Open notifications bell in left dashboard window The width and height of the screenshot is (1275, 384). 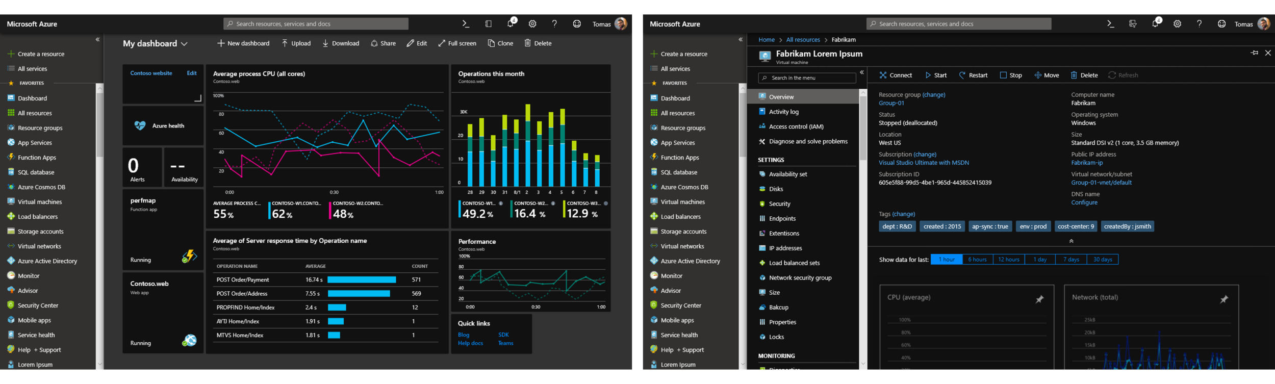pos(511,23)
